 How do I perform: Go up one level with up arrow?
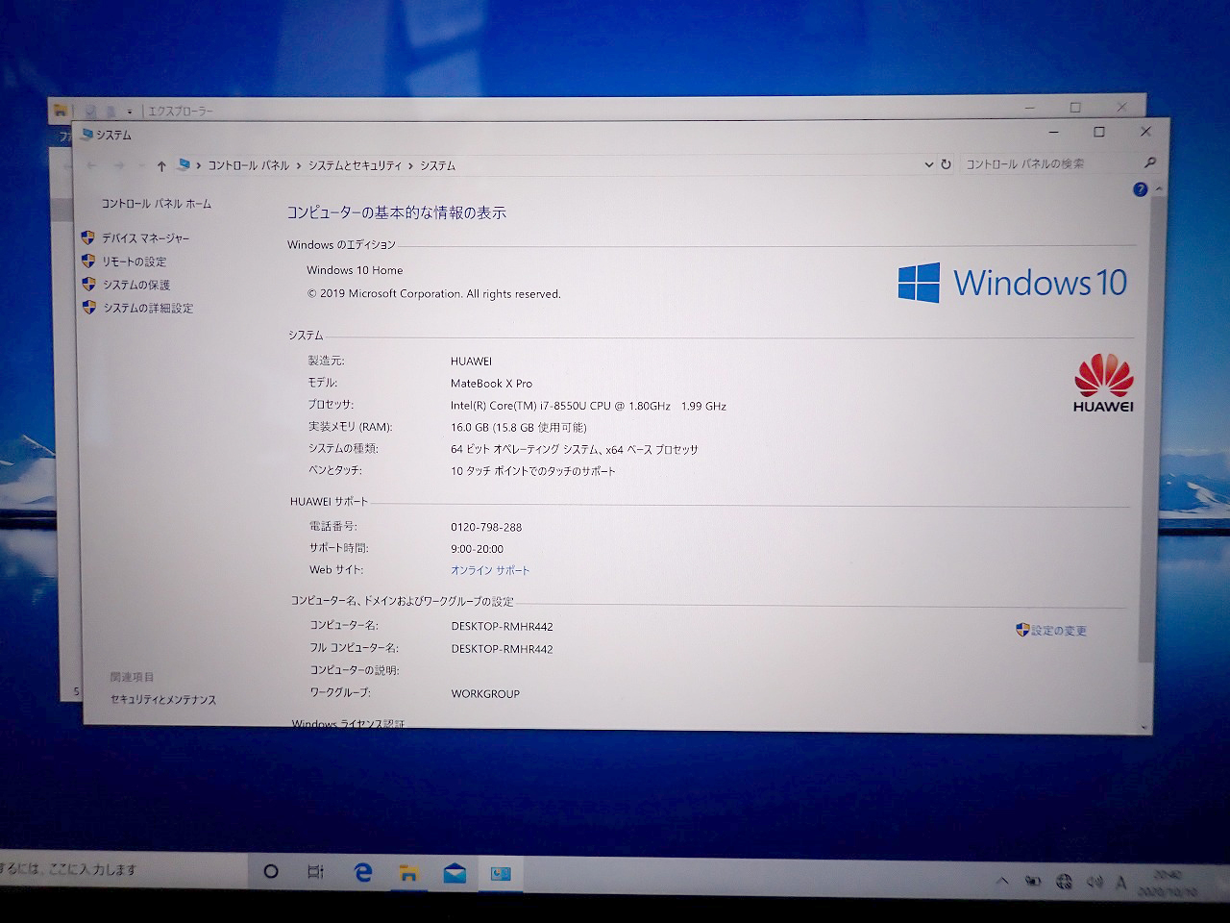click(161, 166)
